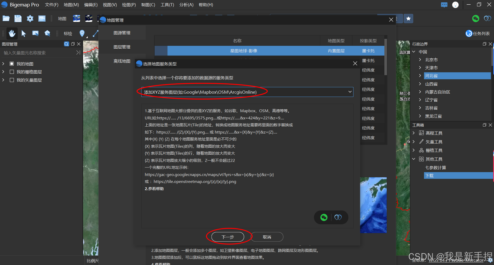Viewport: 494px width, 265px height.
Task: Sort by the 投影类型 column header
Action: [x=368, y=41]
